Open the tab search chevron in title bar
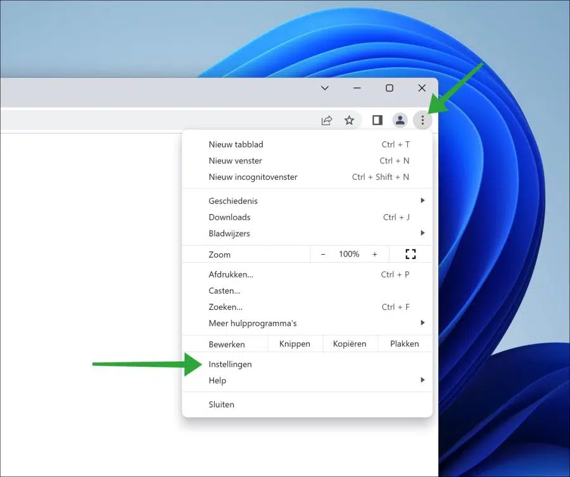 point(325,88)
